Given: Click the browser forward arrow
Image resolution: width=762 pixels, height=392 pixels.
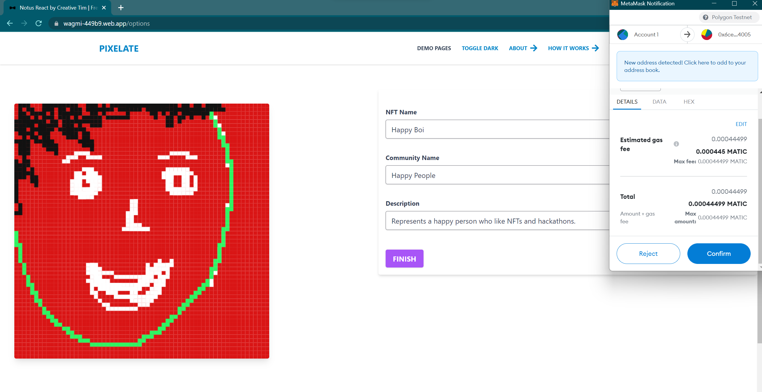Looking at the screenshot, I should click(x=24, y=23).
